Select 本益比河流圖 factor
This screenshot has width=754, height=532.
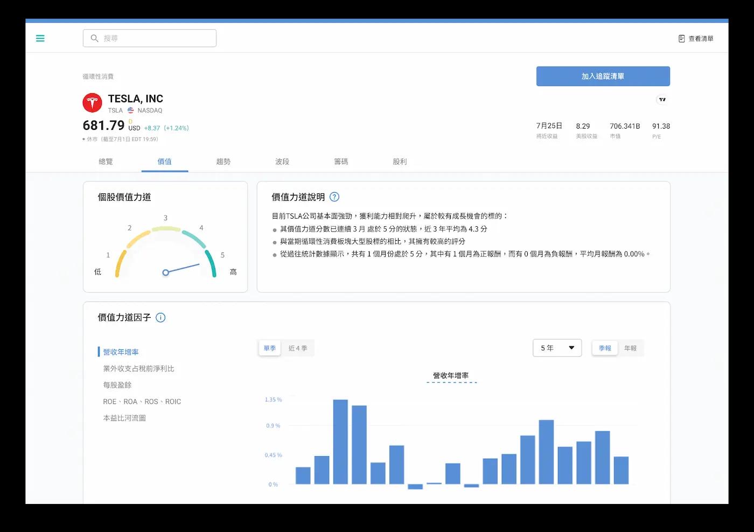pyautogui.click(x=124, y=418)
